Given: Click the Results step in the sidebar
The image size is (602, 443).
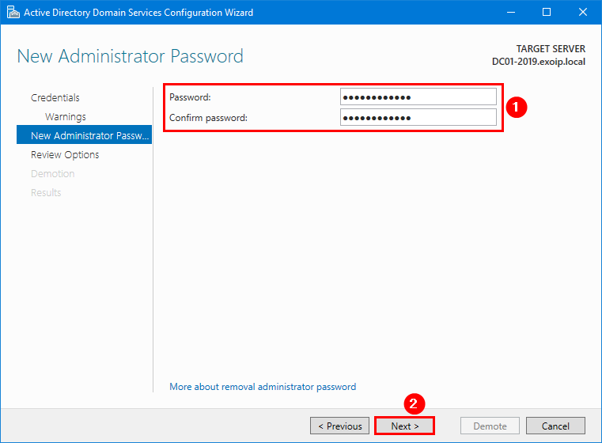Looking at the screenshot, I should 46,192.
